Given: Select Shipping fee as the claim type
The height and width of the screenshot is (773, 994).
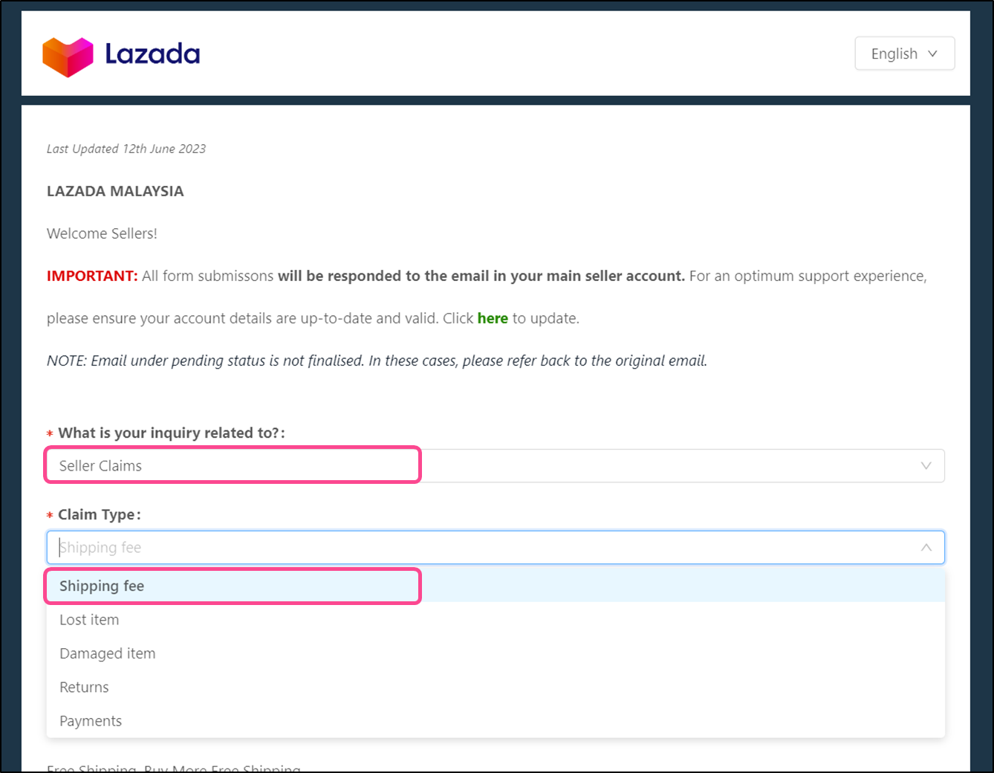Looking at the screenshot, I should 102,586.
